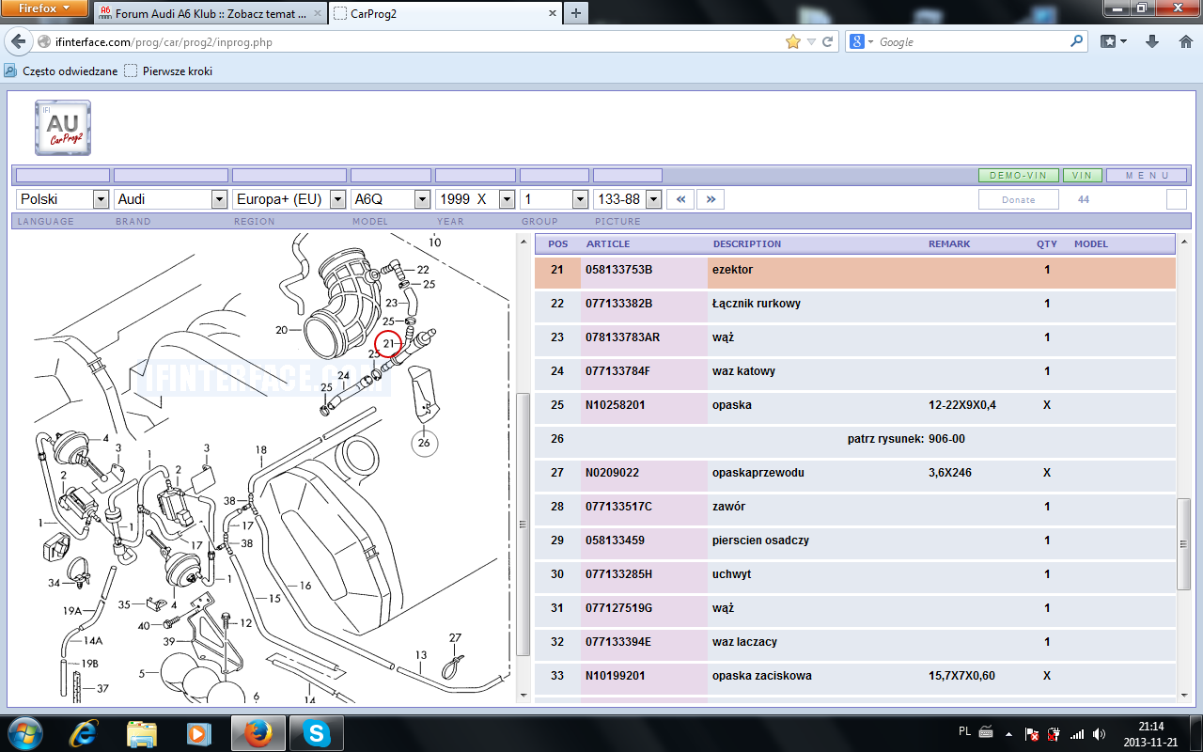Reload the page icon
1203x752 pixels.
point(828,42)
